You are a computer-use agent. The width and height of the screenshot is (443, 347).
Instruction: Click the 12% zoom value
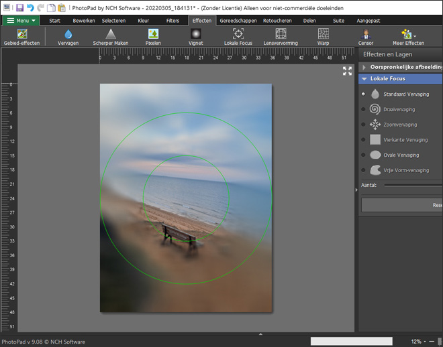pyautogui.click(x=416, y=342)
